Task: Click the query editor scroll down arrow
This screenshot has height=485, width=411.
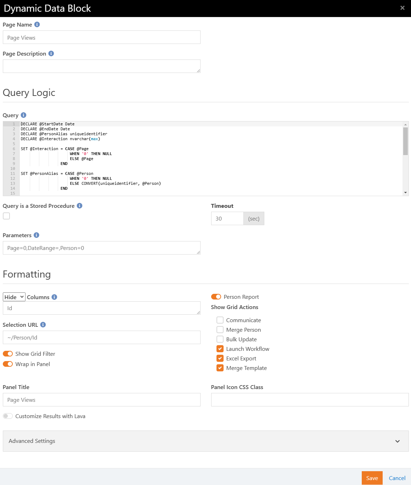Action: click(x=405, y=193)
